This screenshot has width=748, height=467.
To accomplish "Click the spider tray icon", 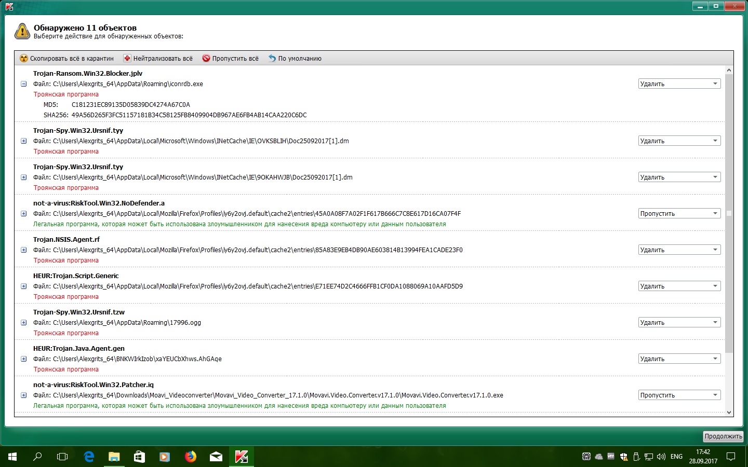I will 586,457.
